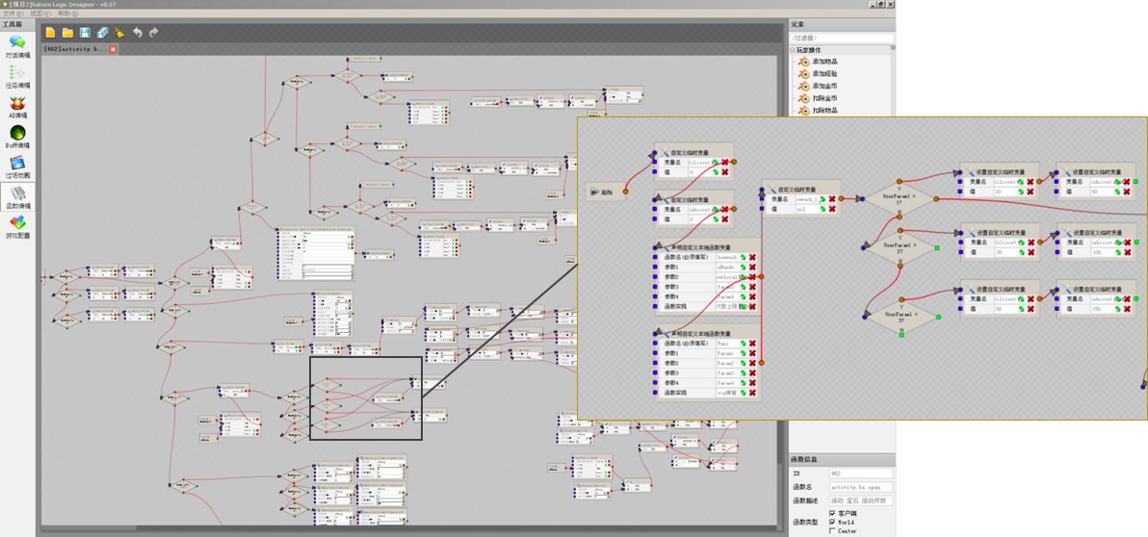The width and height of the screenshot is (1148, 537).
Task: Click the redo arrow in toolbar
Action: (x=154, y=33)
